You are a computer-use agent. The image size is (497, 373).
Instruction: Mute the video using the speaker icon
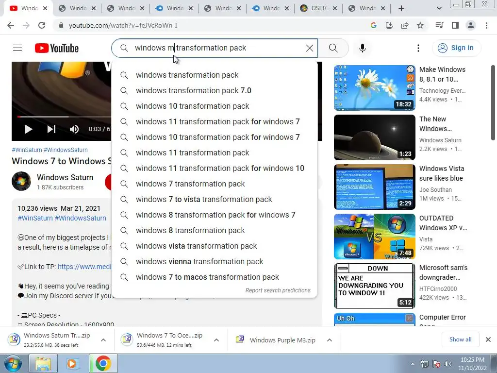[x=74, y=129]
